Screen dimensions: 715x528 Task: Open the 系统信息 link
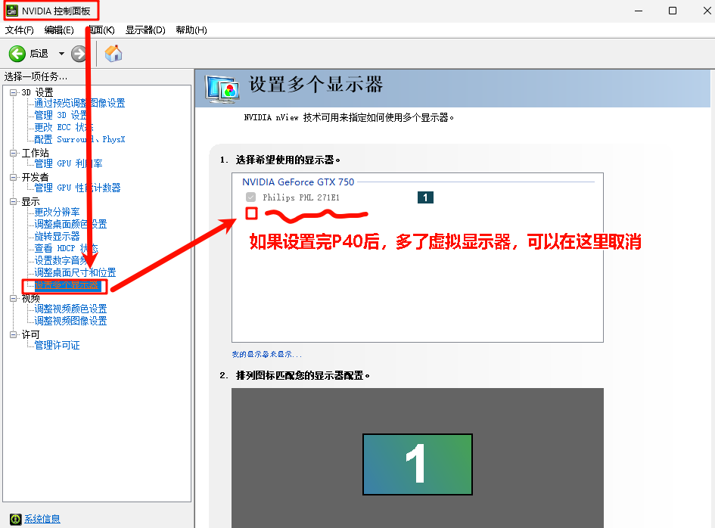pos(42,519)
